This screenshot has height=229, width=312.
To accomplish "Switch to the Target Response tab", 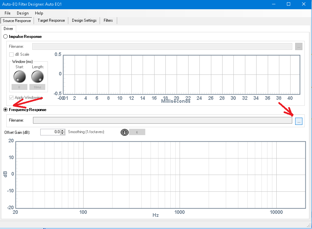I will [x=51, y=20].
